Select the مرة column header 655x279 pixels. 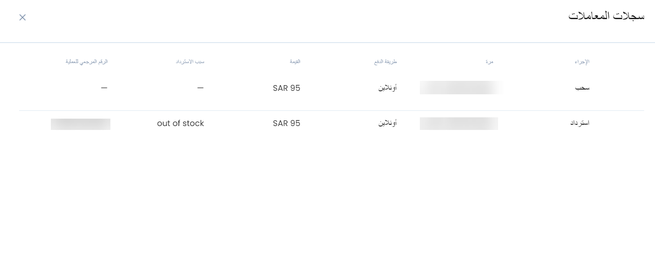[489, 62]
